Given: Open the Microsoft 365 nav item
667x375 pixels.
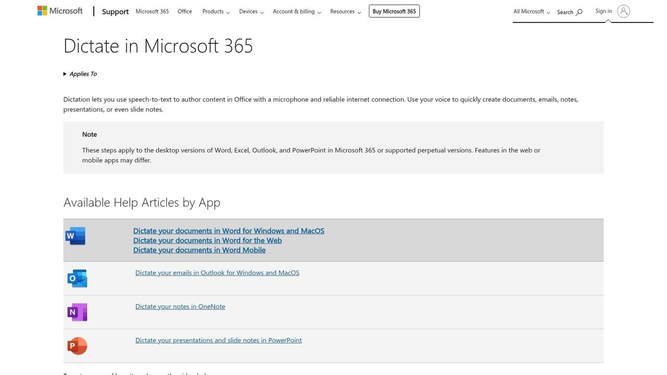Looking at the screenshot, I should pos(152,11).
